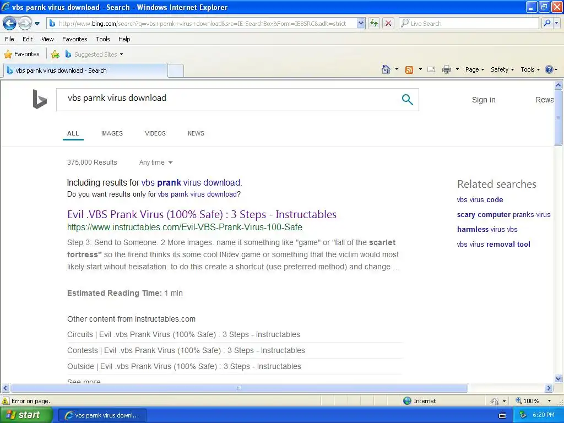The height and width of the screenshot is (423, 564).
Task: Open the View menu
Action: tap(47, 39)
